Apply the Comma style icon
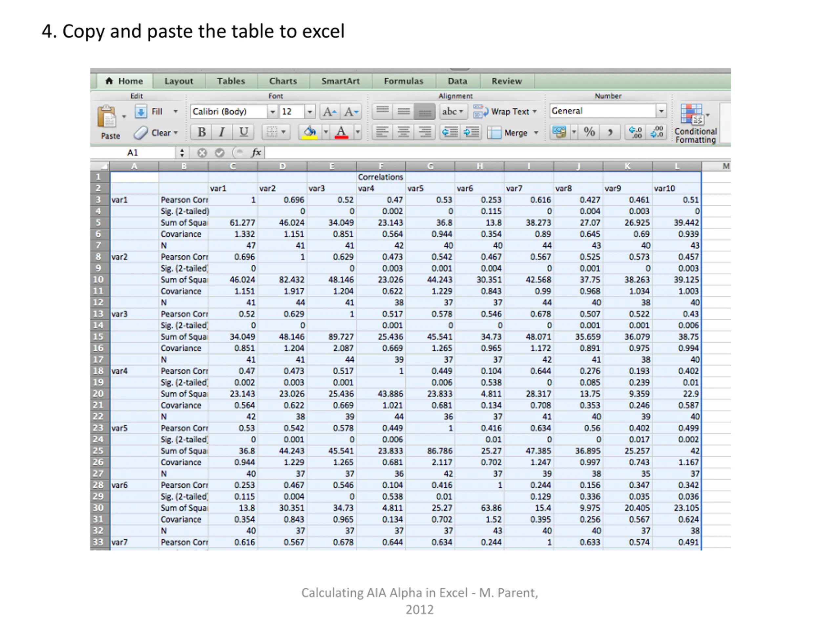 (610, 132)
